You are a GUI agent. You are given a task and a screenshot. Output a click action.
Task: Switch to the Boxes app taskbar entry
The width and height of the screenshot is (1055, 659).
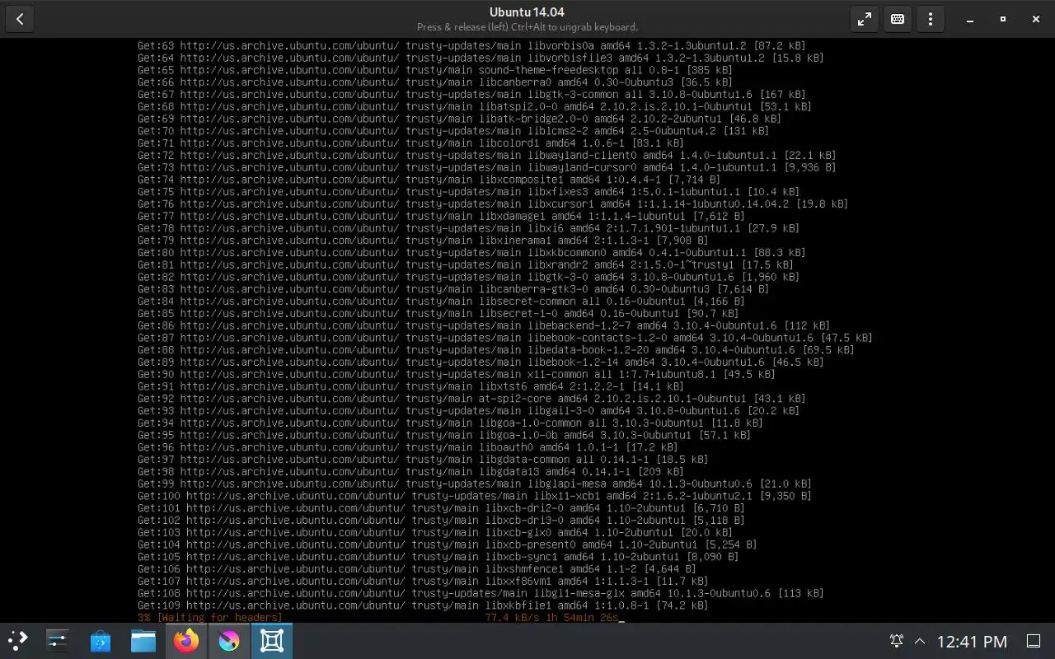tap(272, 640)
